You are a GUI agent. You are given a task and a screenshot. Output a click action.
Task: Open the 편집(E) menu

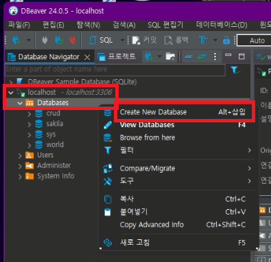[x=54, y=25]
